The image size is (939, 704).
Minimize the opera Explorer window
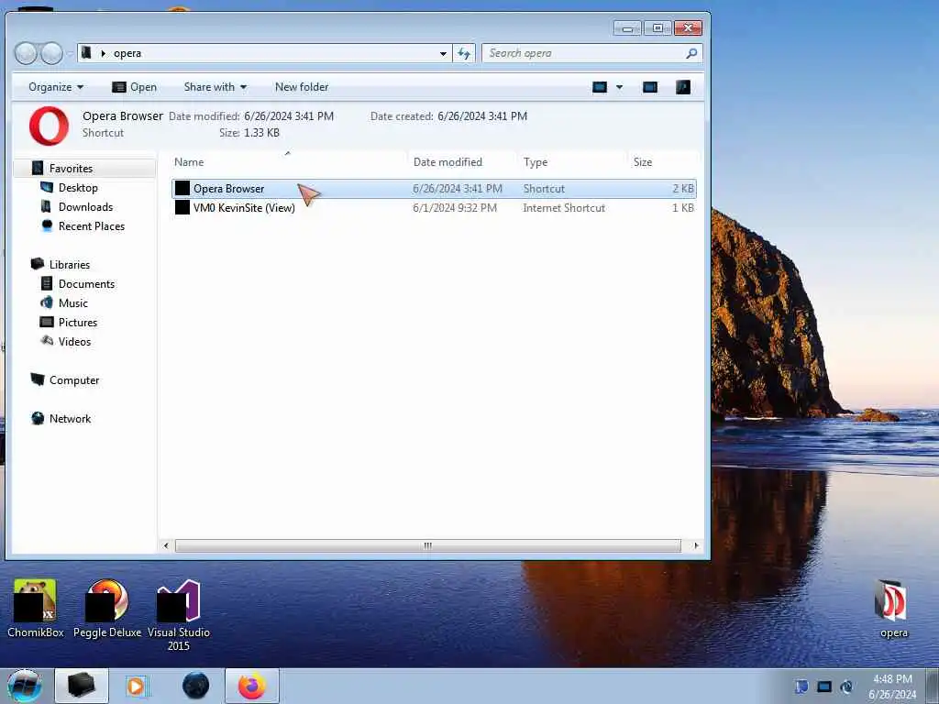click(x=627, y=28)
